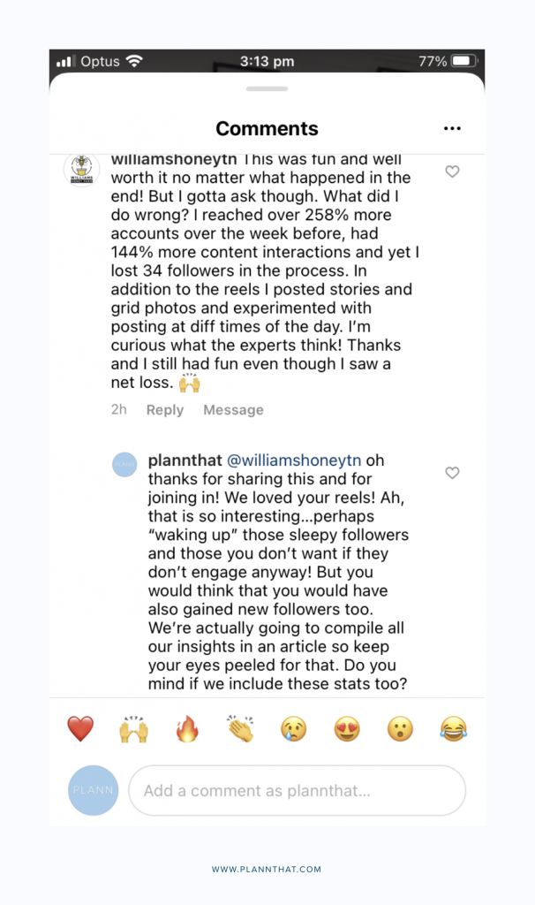Open the three-dot more options menu
The width and height of the screenshot is (535, 905).
[452, 129]
